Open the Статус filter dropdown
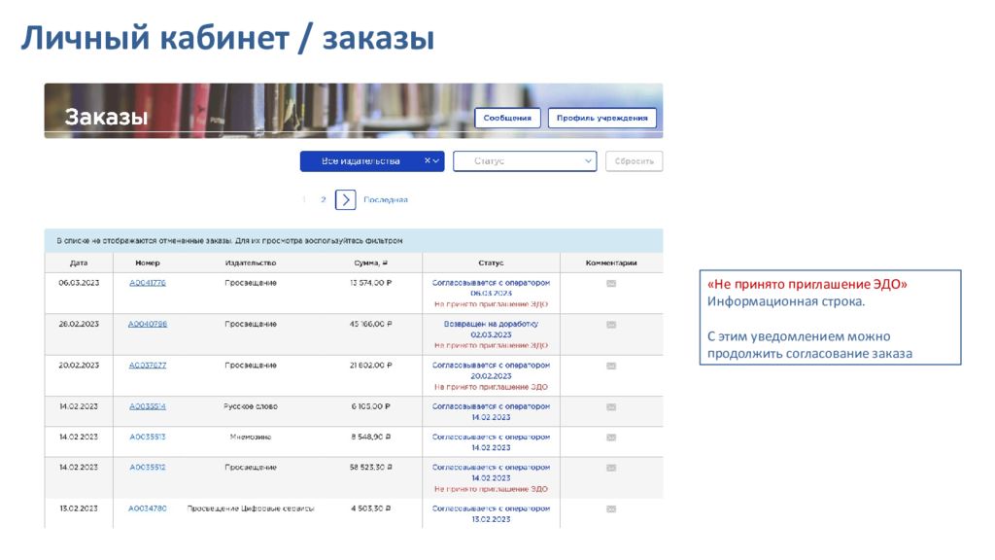Screen dimensions: 995x560 [x=525, y=160]
